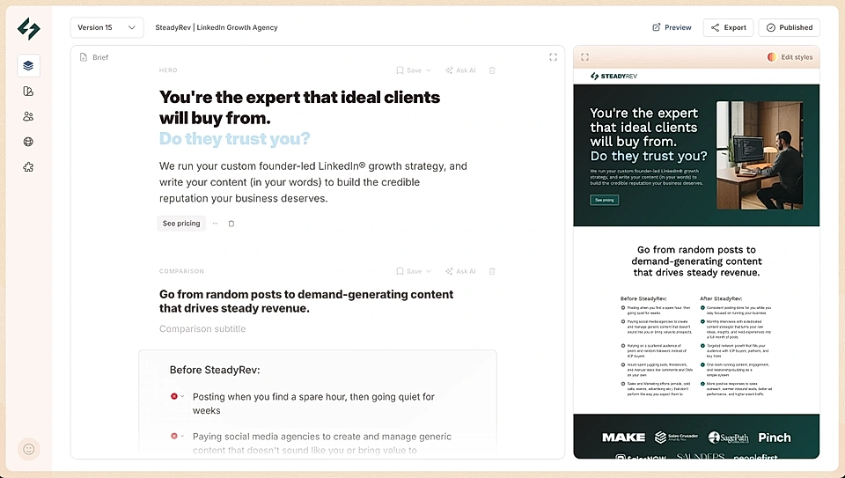
Task: Click the COMPARISON section label
Action: pyautogui.click(x=181, y=272)
